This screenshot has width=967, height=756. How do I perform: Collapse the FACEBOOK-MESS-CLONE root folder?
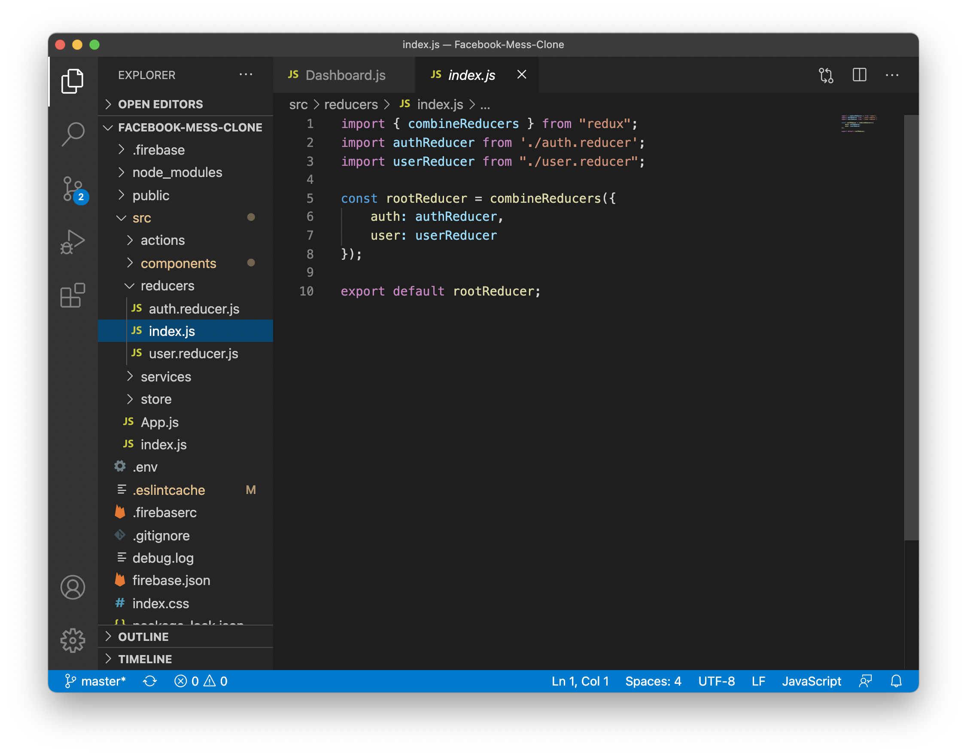pos(185,127)
